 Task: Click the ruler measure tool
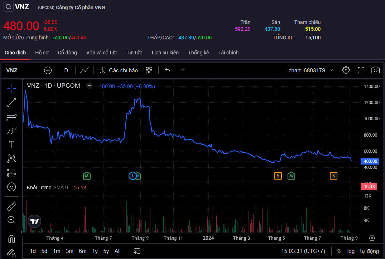click(x=11, y=206)
